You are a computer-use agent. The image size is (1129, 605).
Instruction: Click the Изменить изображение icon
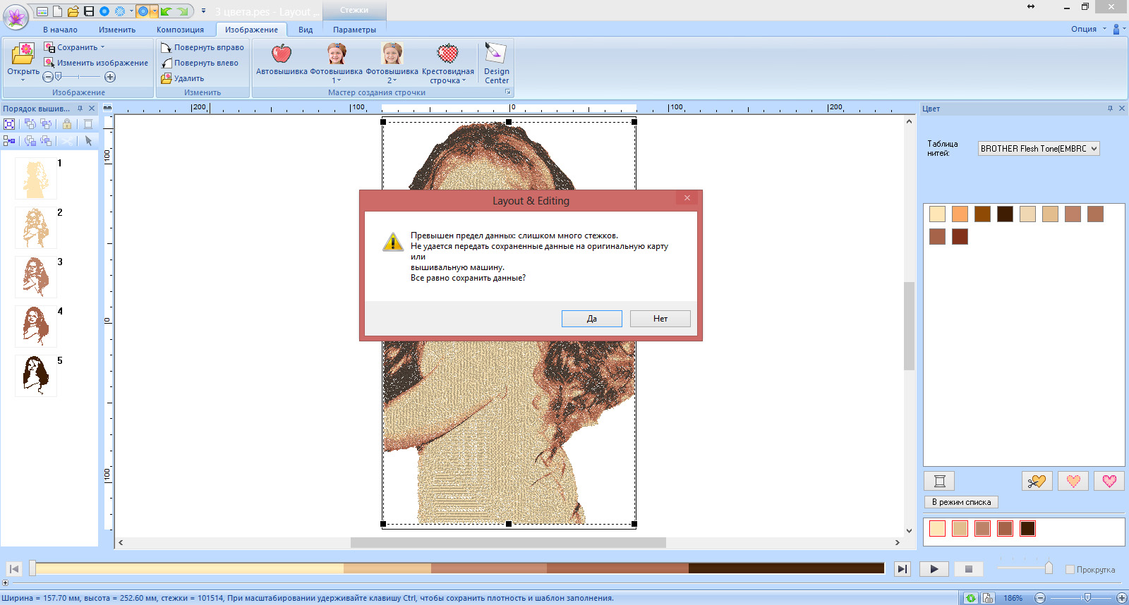click(49, 63)
